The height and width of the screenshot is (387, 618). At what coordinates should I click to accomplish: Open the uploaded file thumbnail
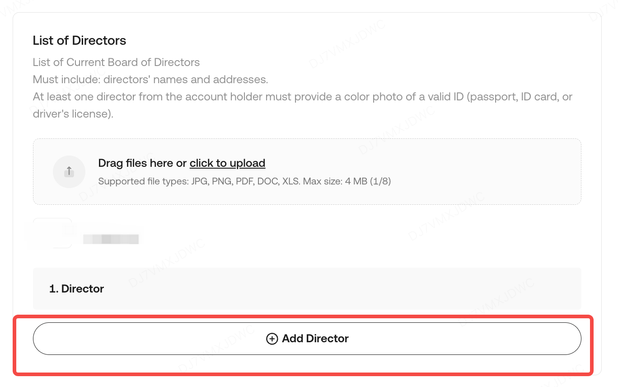click(x=52, y=233)
